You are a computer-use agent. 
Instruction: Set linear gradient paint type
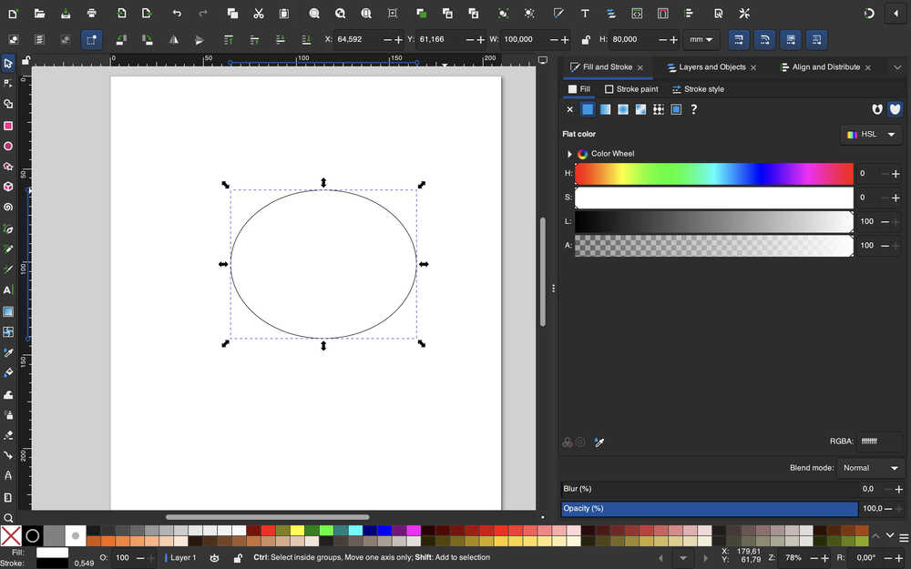click(605, 109)
